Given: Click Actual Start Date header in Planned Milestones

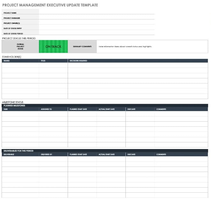Looking at the screenshot, I should [x=111, y=109].
